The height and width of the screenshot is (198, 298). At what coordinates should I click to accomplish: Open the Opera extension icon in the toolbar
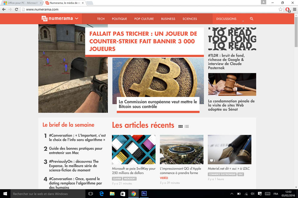(288, 9)
